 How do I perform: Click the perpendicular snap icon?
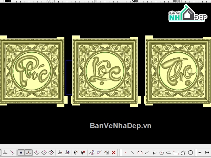pos(5,153)
